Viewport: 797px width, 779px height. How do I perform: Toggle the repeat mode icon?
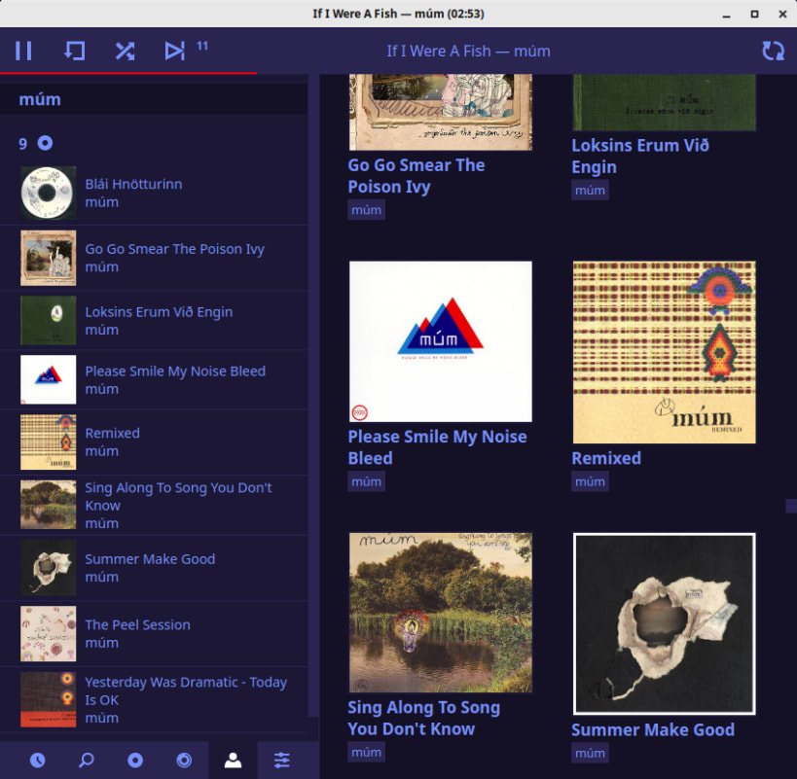tap(74, 51)
